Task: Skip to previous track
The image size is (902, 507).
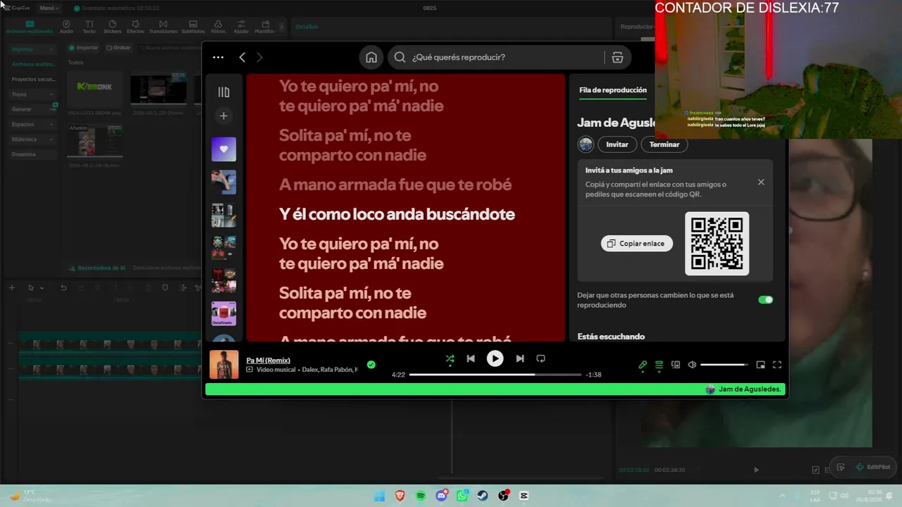Action: pos(471,358)
